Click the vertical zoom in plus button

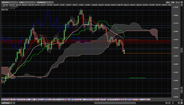coord(182,91)
